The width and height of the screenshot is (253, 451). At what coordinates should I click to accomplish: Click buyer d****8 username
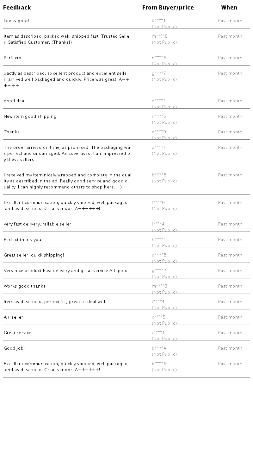tap(159, 255)
